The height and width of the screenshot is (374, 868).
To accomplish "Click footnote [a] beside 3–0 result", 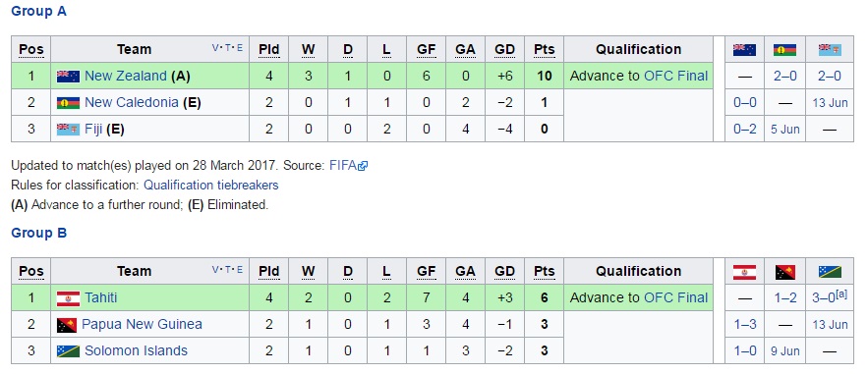I will [x=840, y=294].
